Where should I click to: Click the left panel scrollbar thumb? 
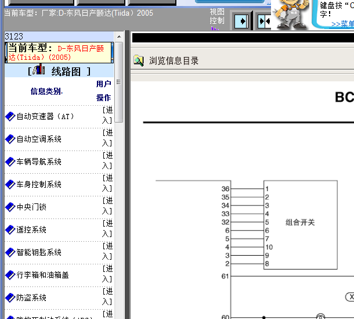[x=119, y=82]
